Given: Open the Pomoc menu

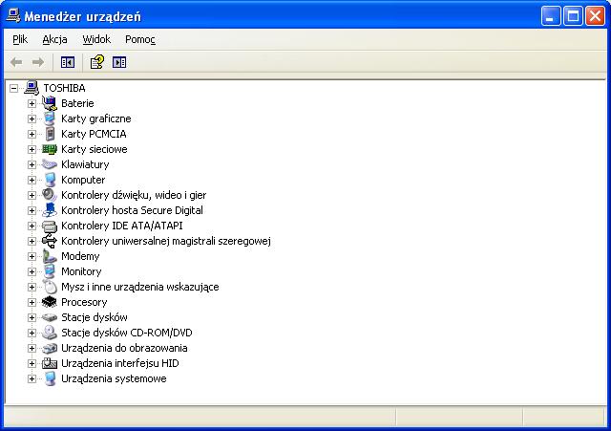Looking at the screenshot, I should (140, 39).
